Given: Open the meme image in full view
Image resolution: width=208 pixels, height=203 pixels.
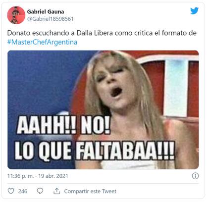Looking at the screenshot, I should pos(103,110).
